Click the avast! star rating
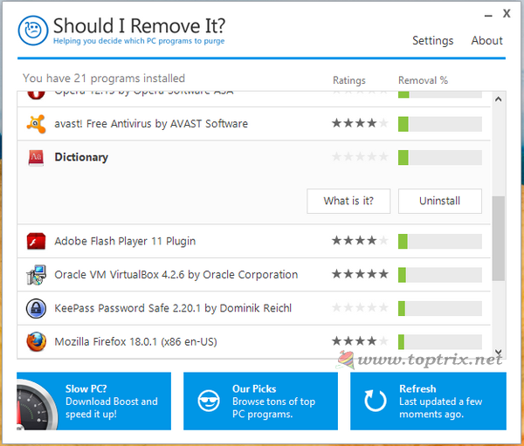Screen dimensions: 524x446 pyautogui.click(x=360, y=123)
